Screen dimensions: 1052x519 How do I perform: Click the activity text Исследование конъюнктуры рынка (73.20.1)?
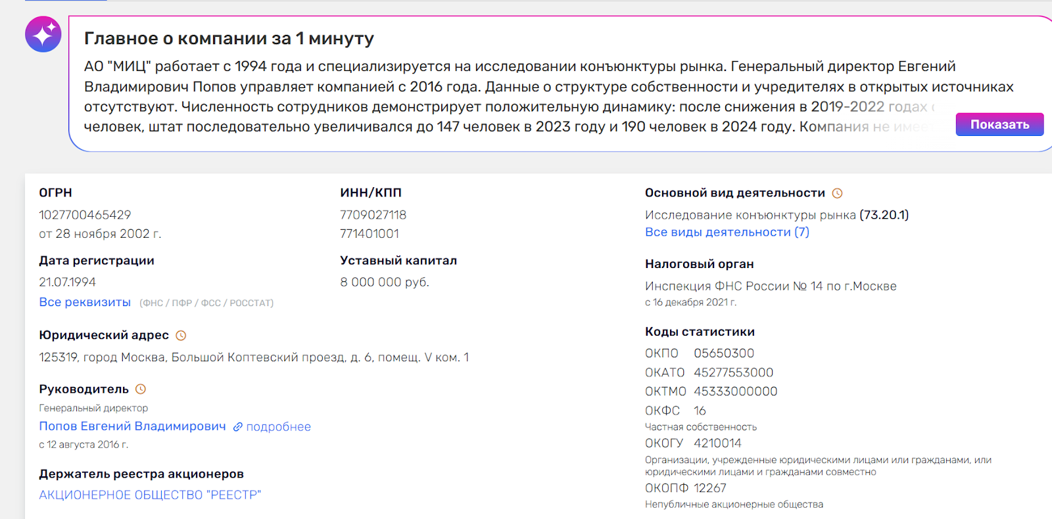click(x=777, y=215)
